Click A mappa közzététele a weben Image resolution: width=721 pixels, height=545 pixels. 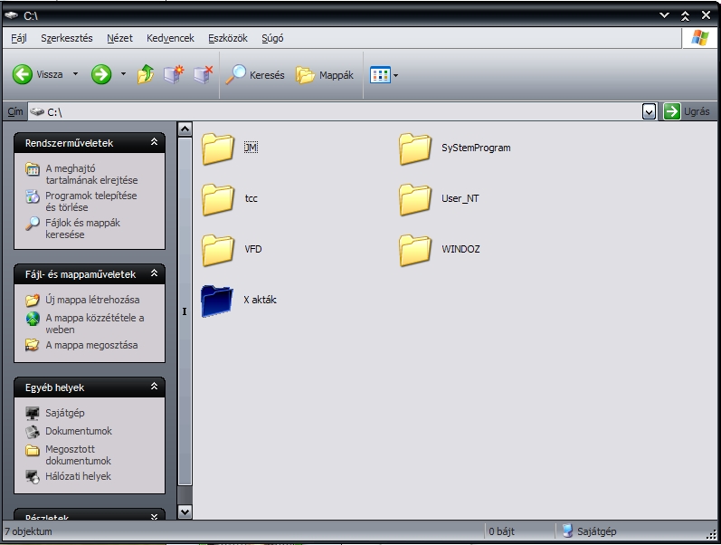pyautogui.click(x=95, y=323)
